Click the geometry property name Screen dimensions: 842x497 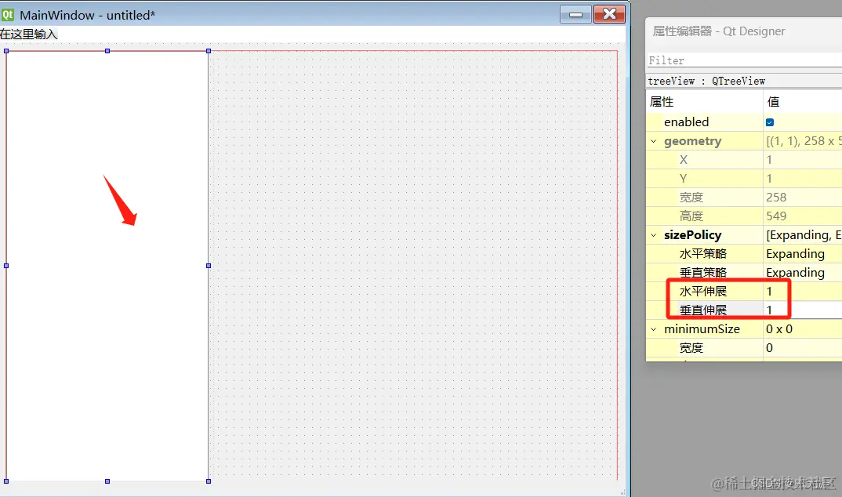point(692,141)
